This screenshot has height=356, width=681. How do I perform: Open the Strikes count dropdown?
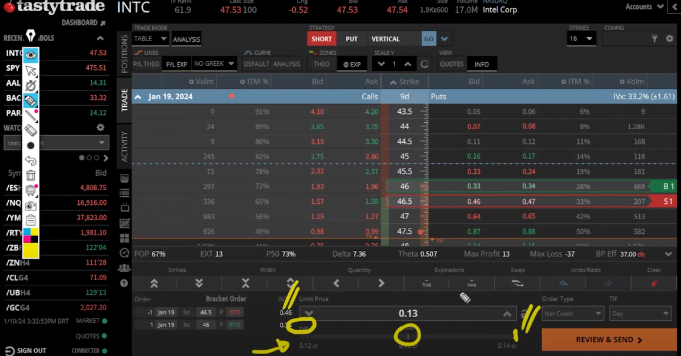582,39
